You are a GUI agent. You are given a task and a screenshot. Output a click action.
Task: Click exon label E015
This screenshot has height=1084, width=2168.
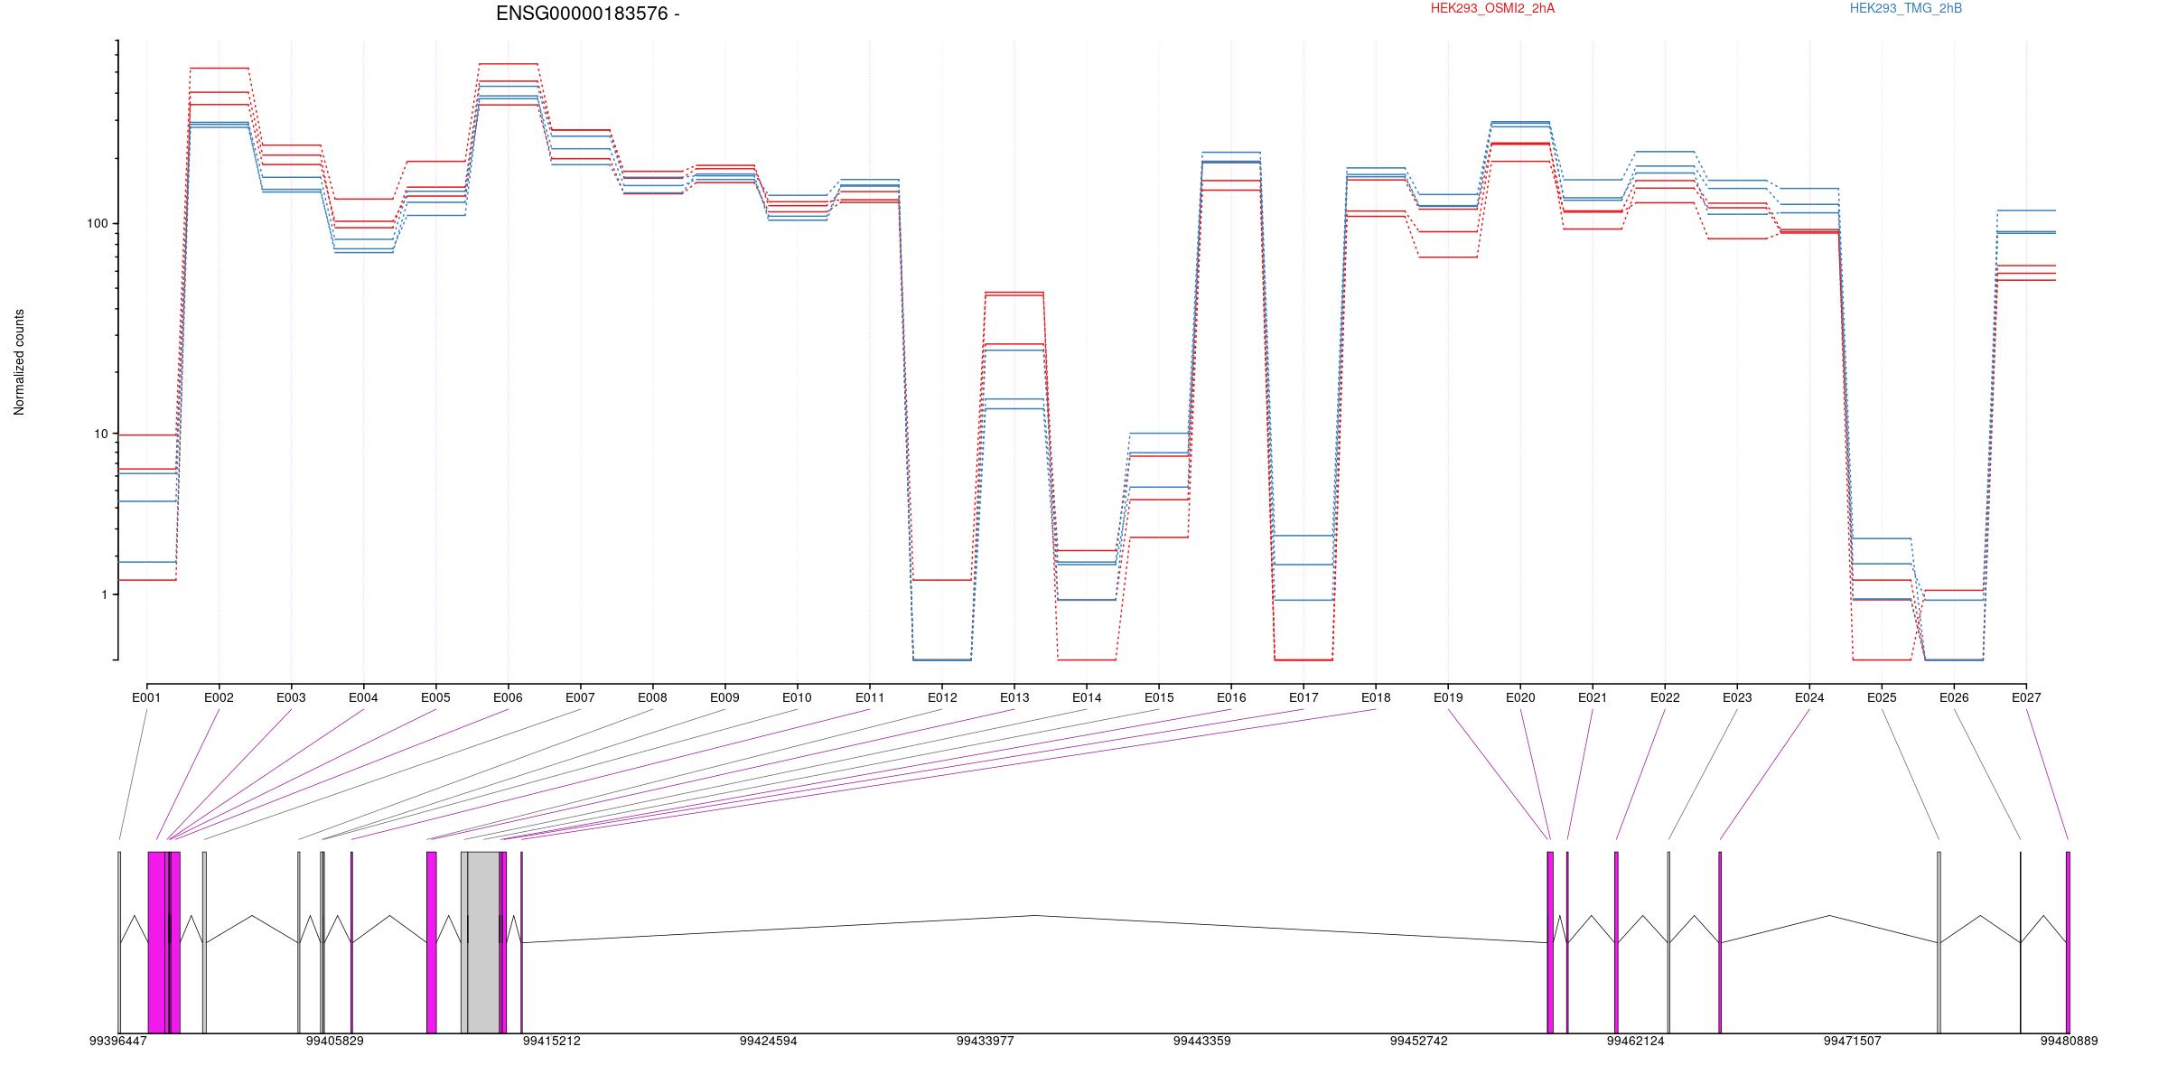(x=1159, y=697)
